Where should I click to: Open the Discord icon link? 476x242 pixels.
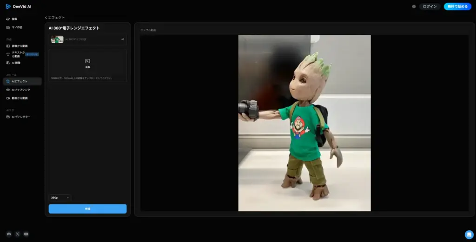[x=9, y=234]
